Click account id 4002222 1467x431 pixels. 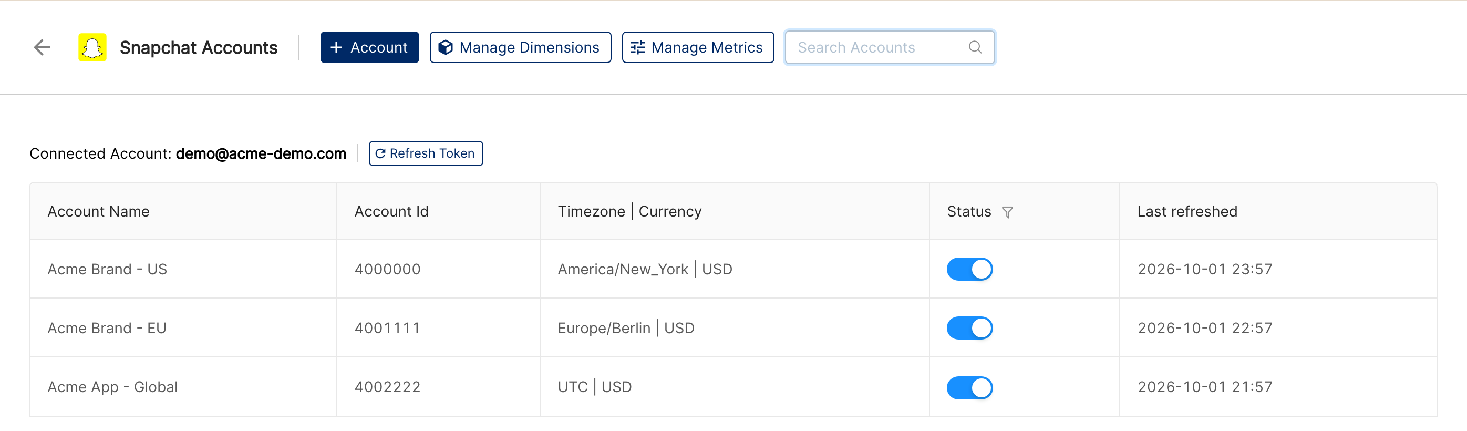click(x=387, y=387)
